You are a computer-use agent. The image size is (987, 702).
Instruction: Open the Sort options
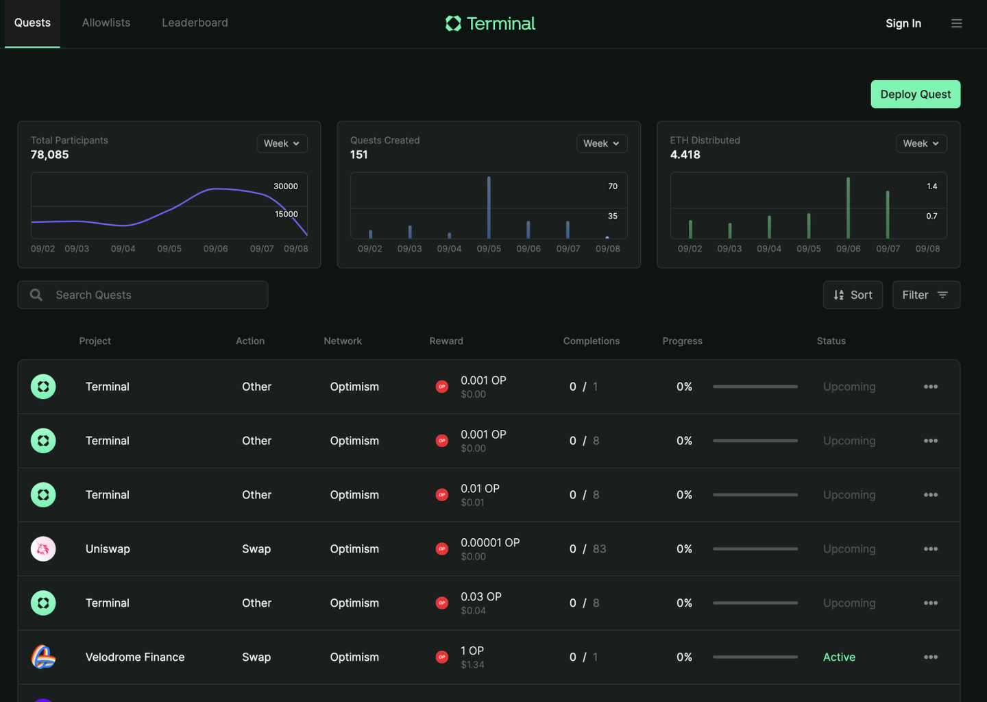coord(853,295)
